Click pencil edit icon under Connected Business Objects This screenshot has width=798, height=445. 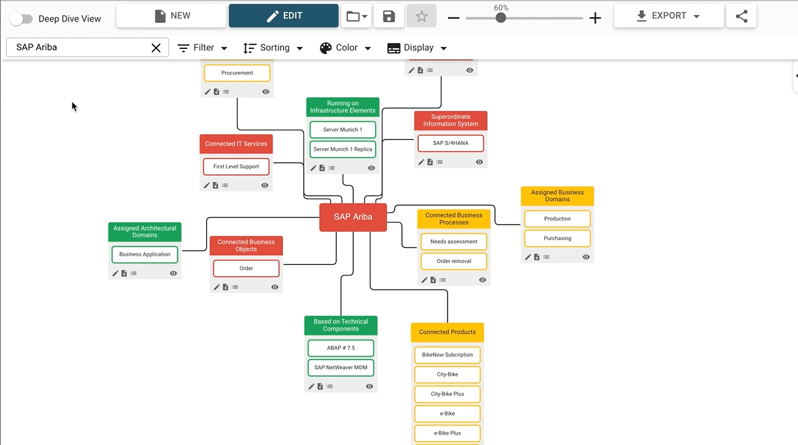pos(217,287)
